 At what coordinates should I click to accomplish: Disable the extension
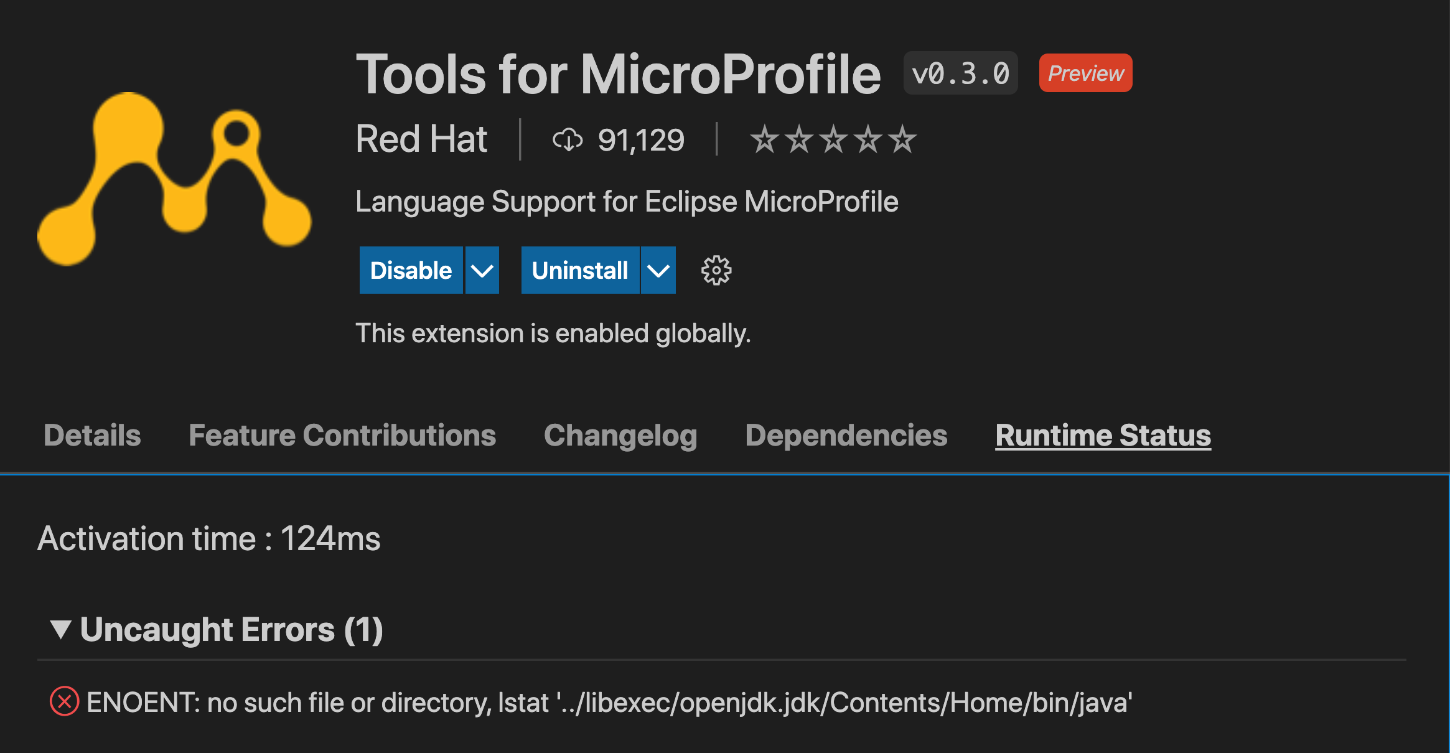click(x=411, y=270)
